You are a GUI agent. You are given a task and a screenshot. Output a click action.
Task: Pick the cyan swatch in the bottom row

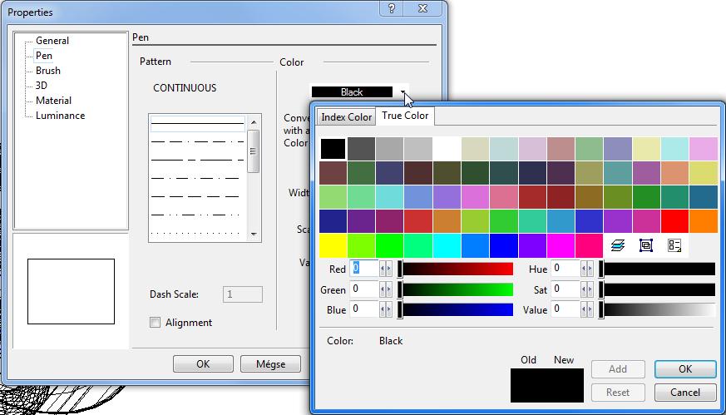pyautogui.click(x=447, y=245)
